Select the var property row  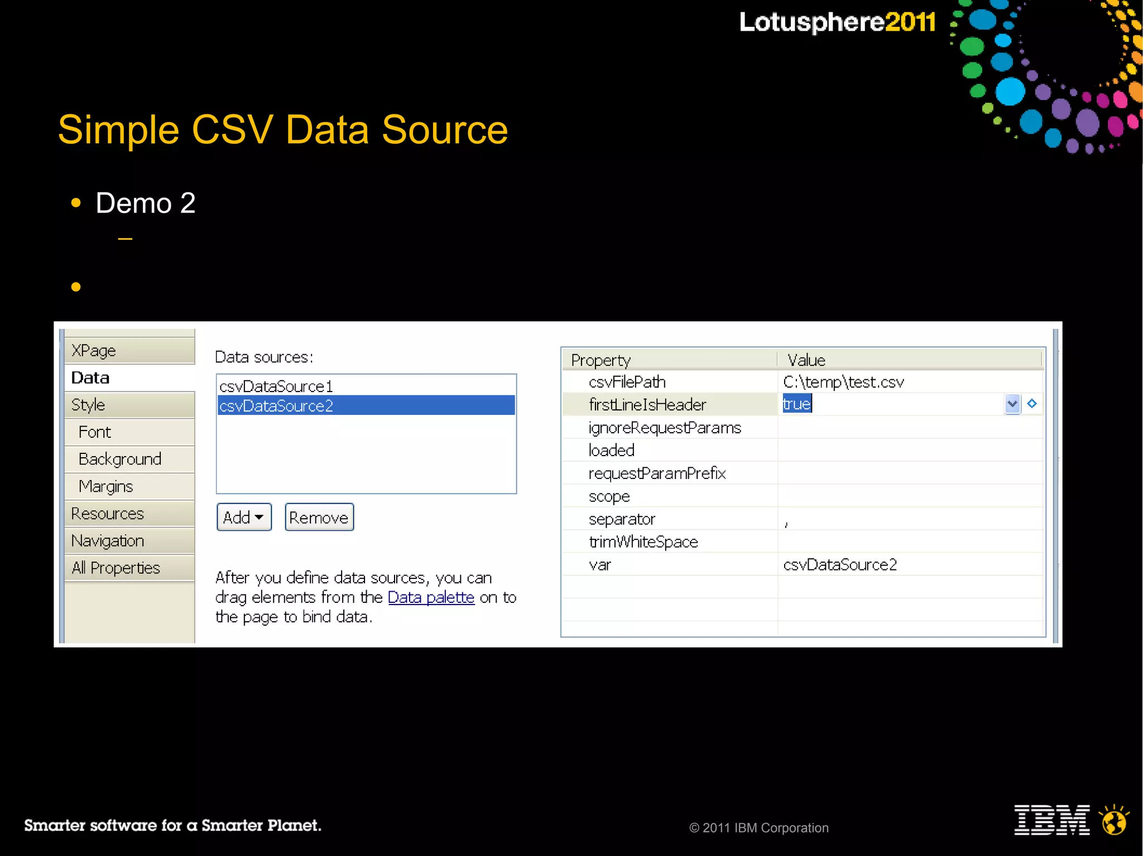[x=803, y=565]
